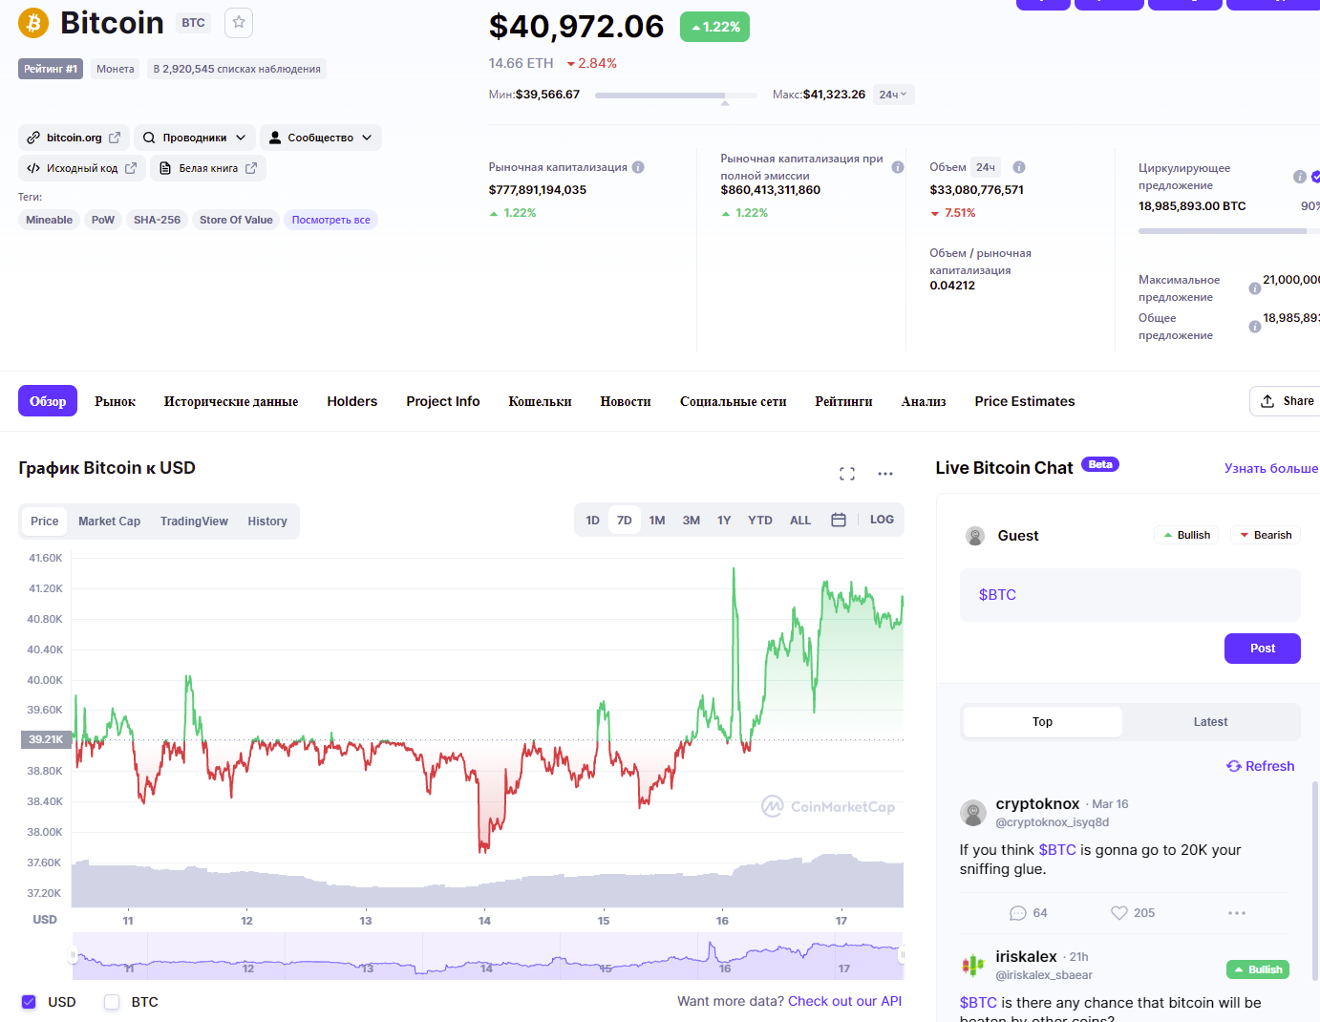Open the Check out our API link
This screenshot has width=1320, height=1022.
point(844,1001)
